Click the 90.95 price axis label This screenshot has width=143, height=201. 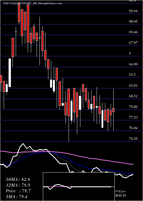coord(133,22)
